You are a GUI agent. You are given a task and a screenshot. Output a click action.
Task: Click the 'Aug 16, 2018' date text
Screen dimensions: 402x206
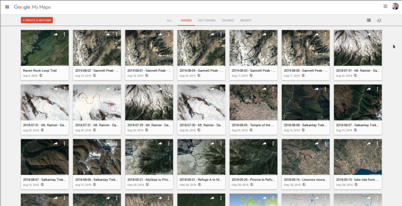point(292,130)
